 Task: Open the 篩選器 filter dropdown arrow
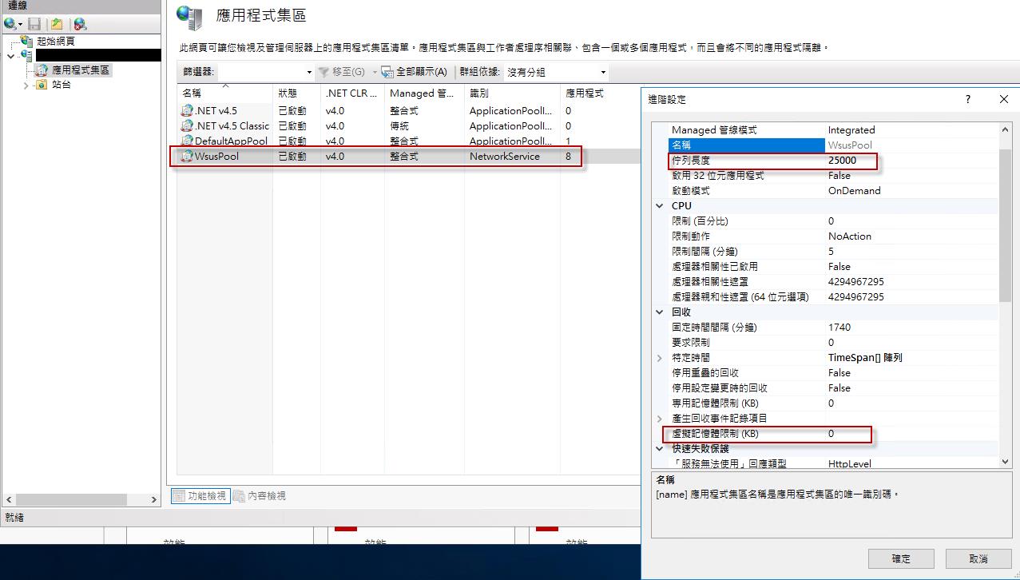309,72
